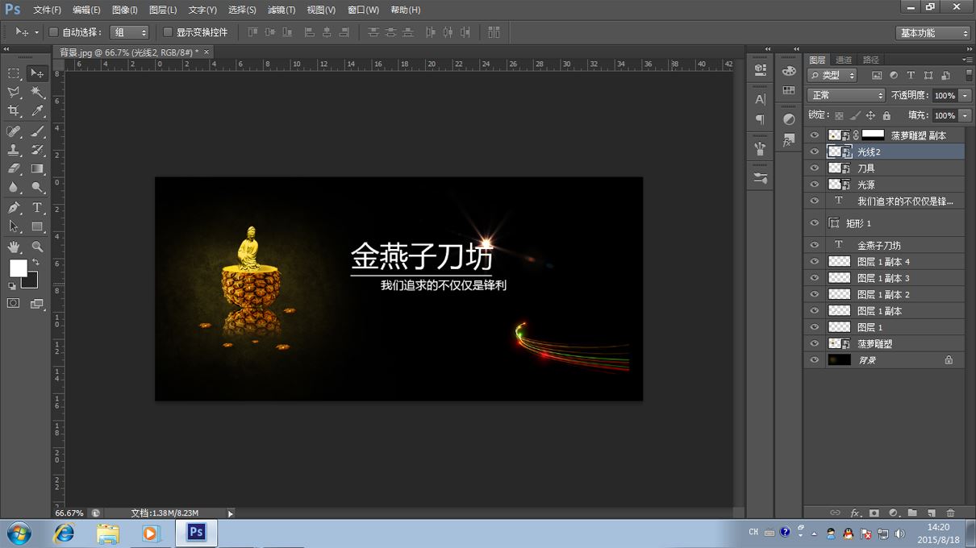
Task: Hide the 背景 layer
Action: pyautogui.click(x=814, y=360)
